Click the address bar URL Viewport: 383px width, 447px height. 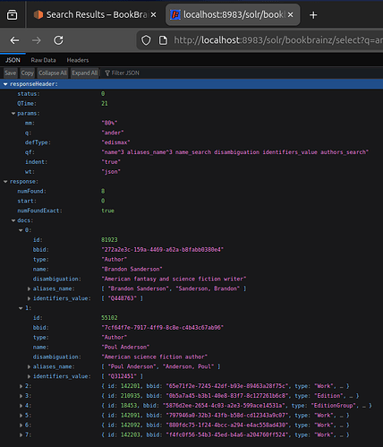(277, 40)
